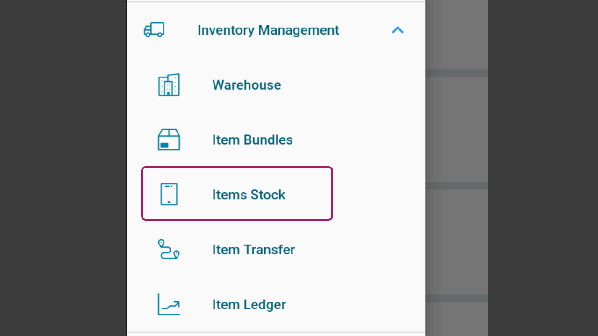Screen dimensions: 598x336
Task: Click the word Stock in Items Stock
Action: (x=268, y=195)
